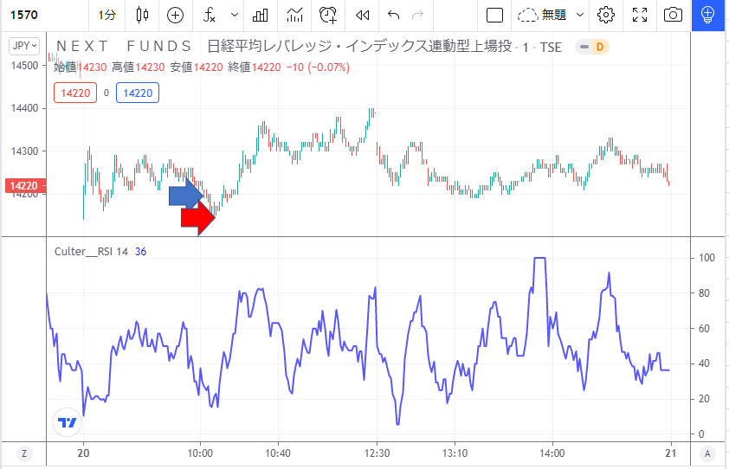Click the 60 level on RSI scale
729x469 pixels.
tap(704, 328)
